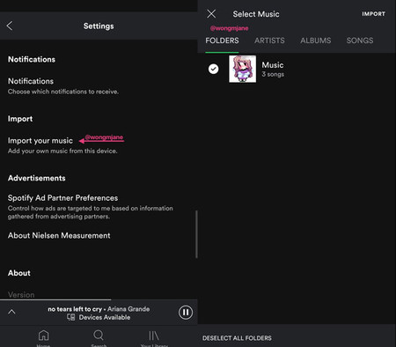
Task: Close the Select Music screen
Action: pos(211,14)
